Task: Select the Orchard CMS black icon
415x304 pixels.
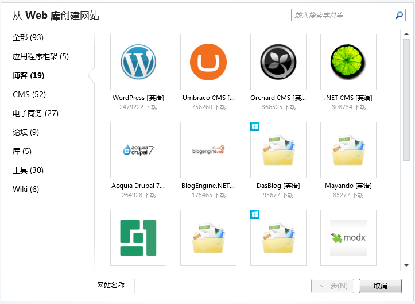Action: coord(278,62)
